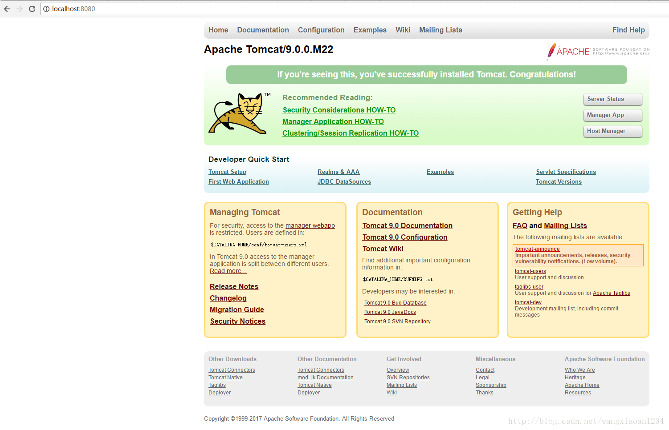Viewport: 669px width, 430px height.
Task: Open the Examples link under Developer Quick Start
Action: pyautogui.click(x=440, y=172)
